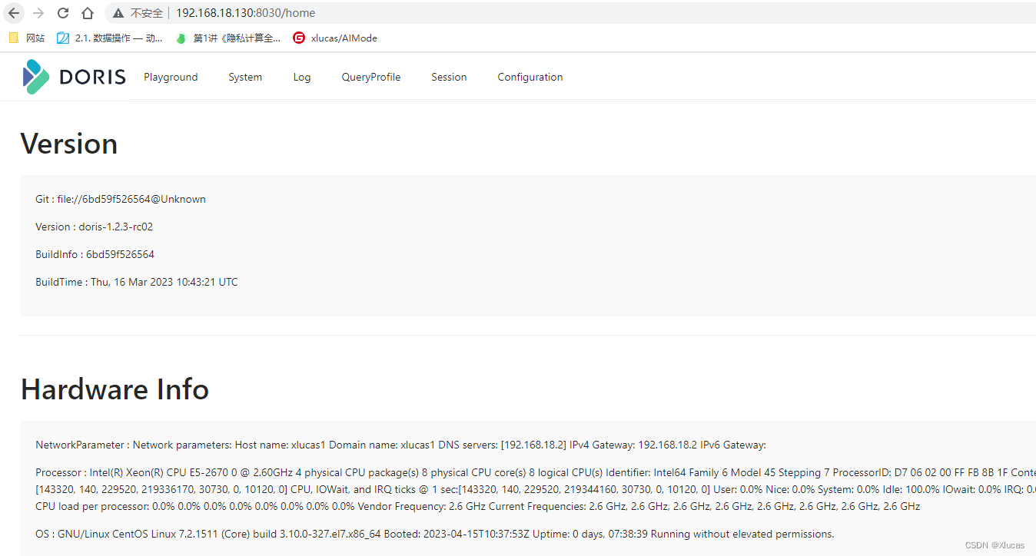This screenshot has width=1036, height=556.
Task: Open the System menu item
Action: (x=245, y=77)
